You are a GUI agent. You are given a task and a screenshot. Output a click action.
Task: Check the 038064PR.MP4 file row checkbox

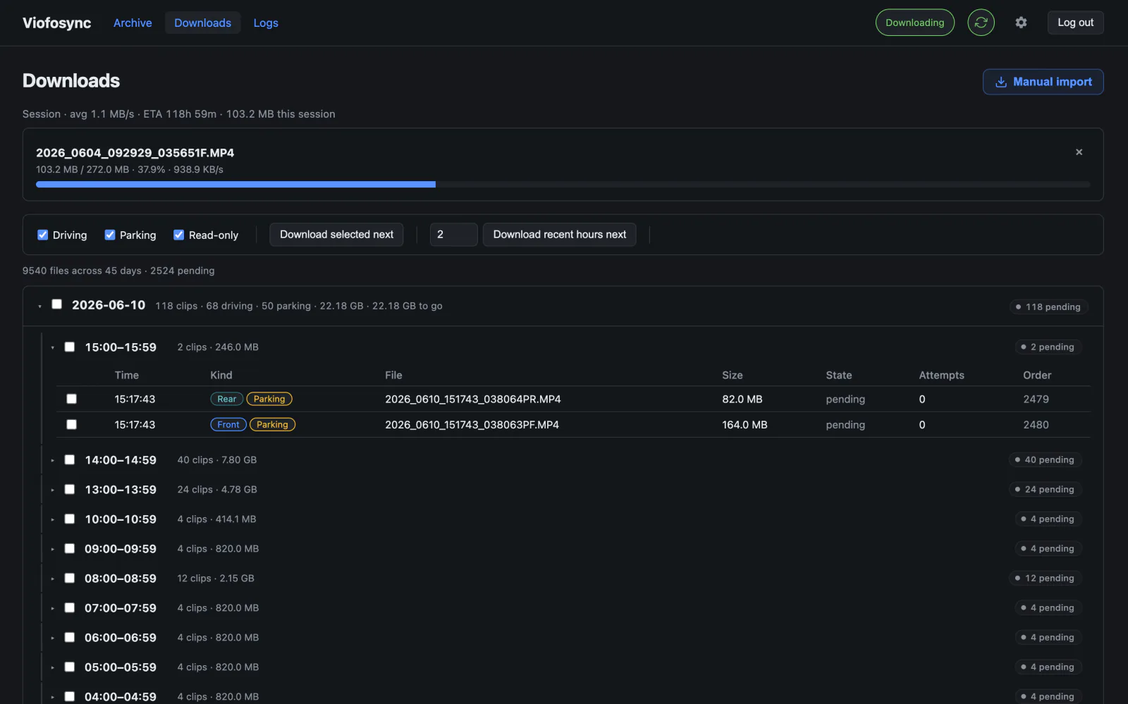click(x=71, y=399)
